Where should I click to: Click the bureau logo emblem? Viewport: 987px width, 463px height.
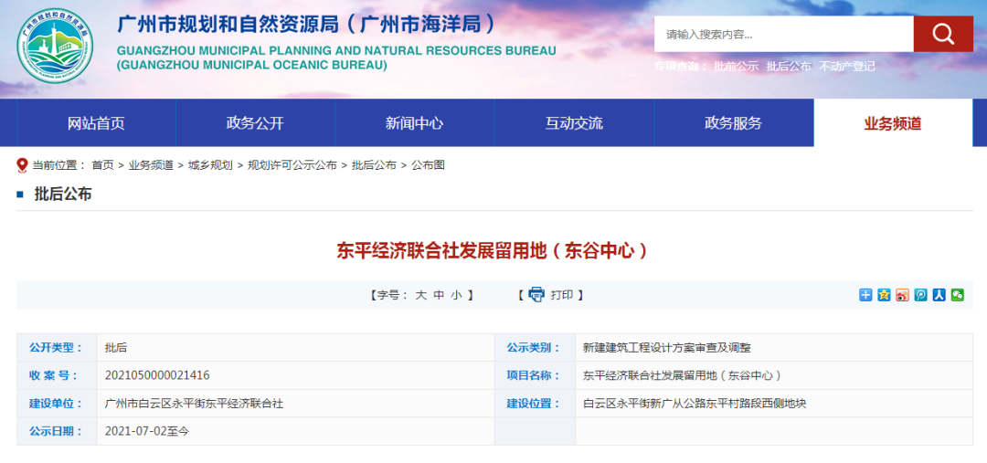tap(56, 46)
